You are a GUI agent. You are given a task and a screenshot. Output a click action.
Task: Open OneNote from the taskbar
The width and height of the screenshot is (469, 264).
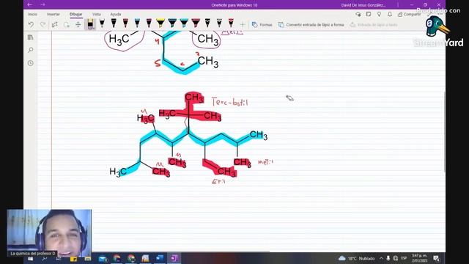174,258
